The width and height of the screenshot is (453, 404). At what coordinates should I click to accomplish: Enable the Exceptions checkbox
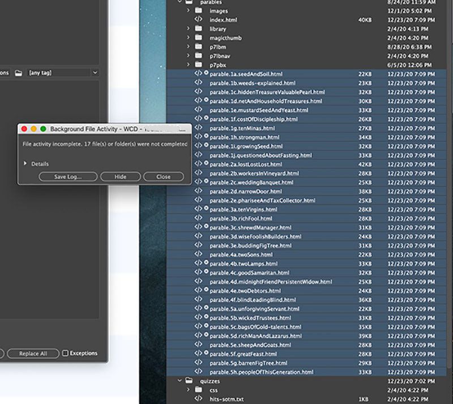(x=65, y=353)
